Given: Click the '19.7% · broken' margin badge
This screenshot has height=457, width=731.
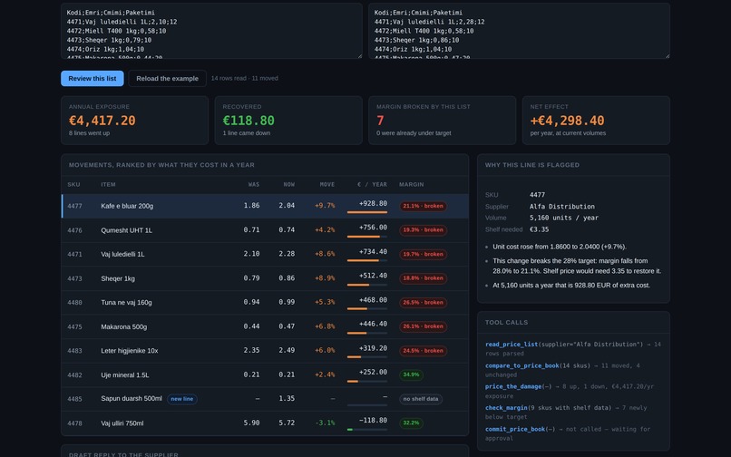Looking at the screenshot, I should click(x=423, y=254).
